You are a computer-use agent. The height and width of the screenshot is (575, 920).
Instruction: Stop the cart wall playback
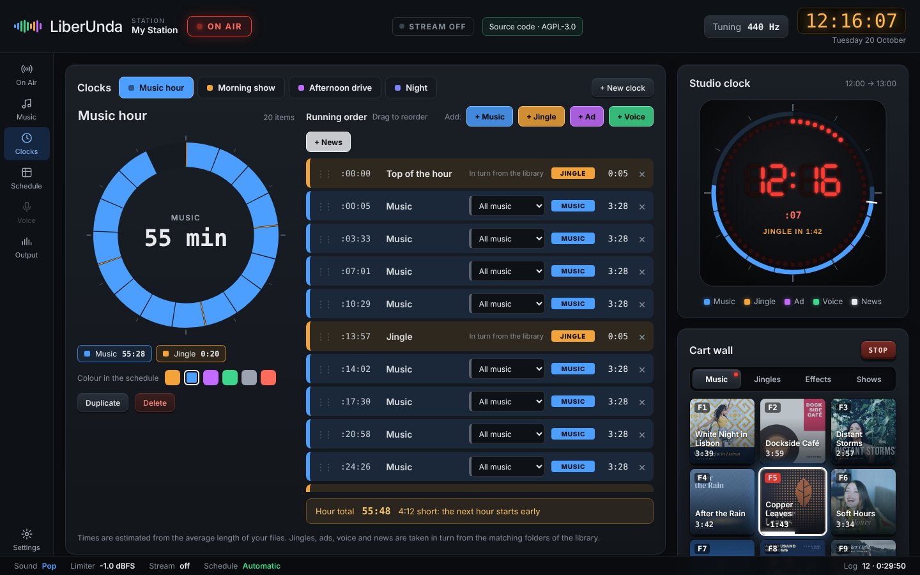[878, 350]
